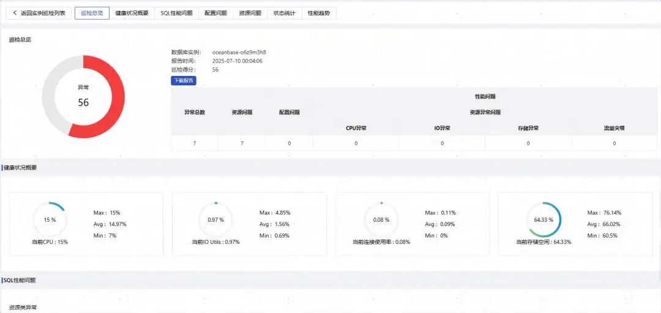This screenshot has width=661, height=313.
Task: Open the SQL性能问题 tab
Action: pos(177,13)
